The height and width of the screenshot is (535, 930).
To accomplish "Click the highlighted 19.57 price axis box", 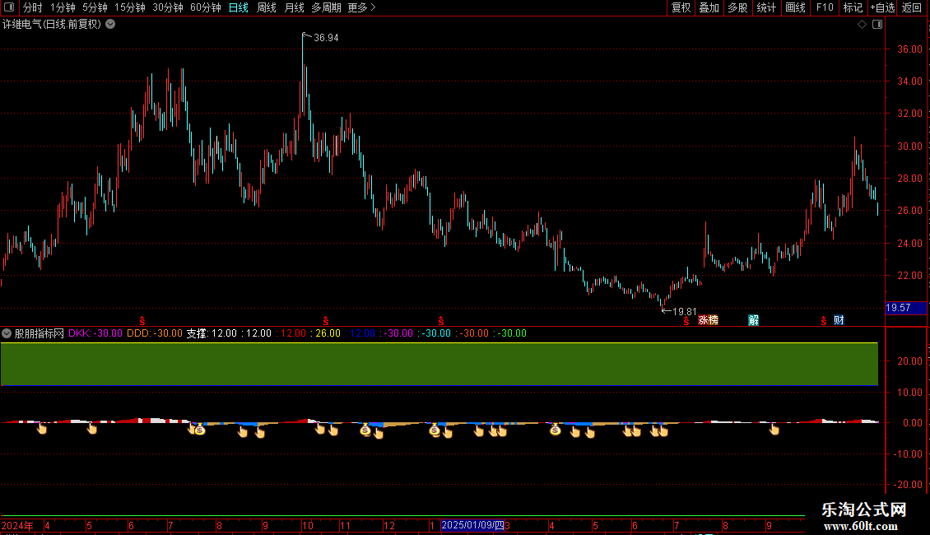I will (x=905, y=308).
